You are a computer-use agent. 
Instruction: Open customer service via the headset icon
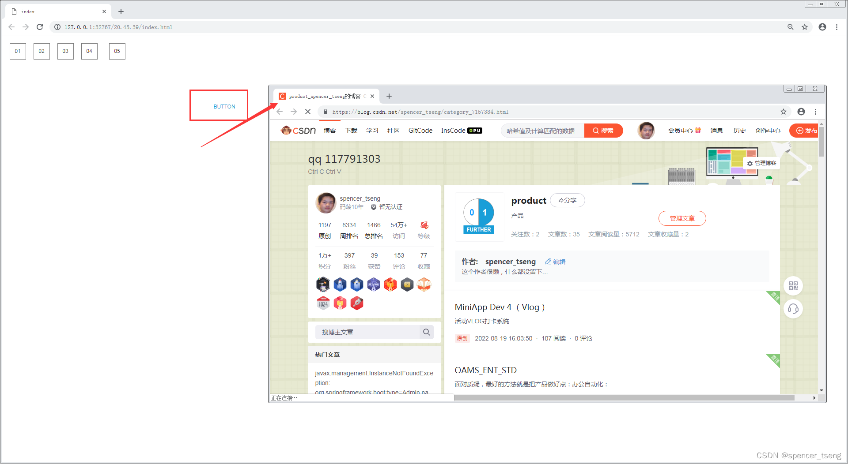[x=793, y=309]
